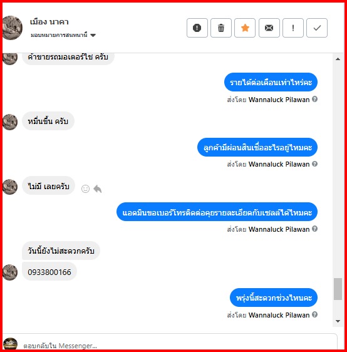Viewport: 347px width, 352px height.
Task: Open the assign conversation dropdown arrow
Action: [93, 35]
